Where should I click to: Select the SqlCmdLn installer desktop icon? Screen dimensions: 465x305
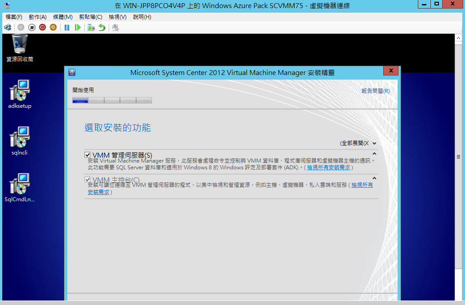pyautogui.click(x=20, y=188)
